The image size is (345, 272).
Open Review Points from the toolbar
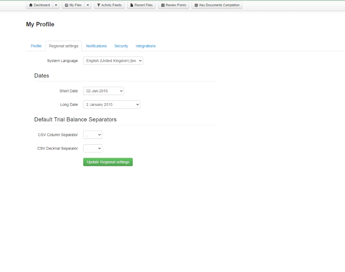(174, 5)
